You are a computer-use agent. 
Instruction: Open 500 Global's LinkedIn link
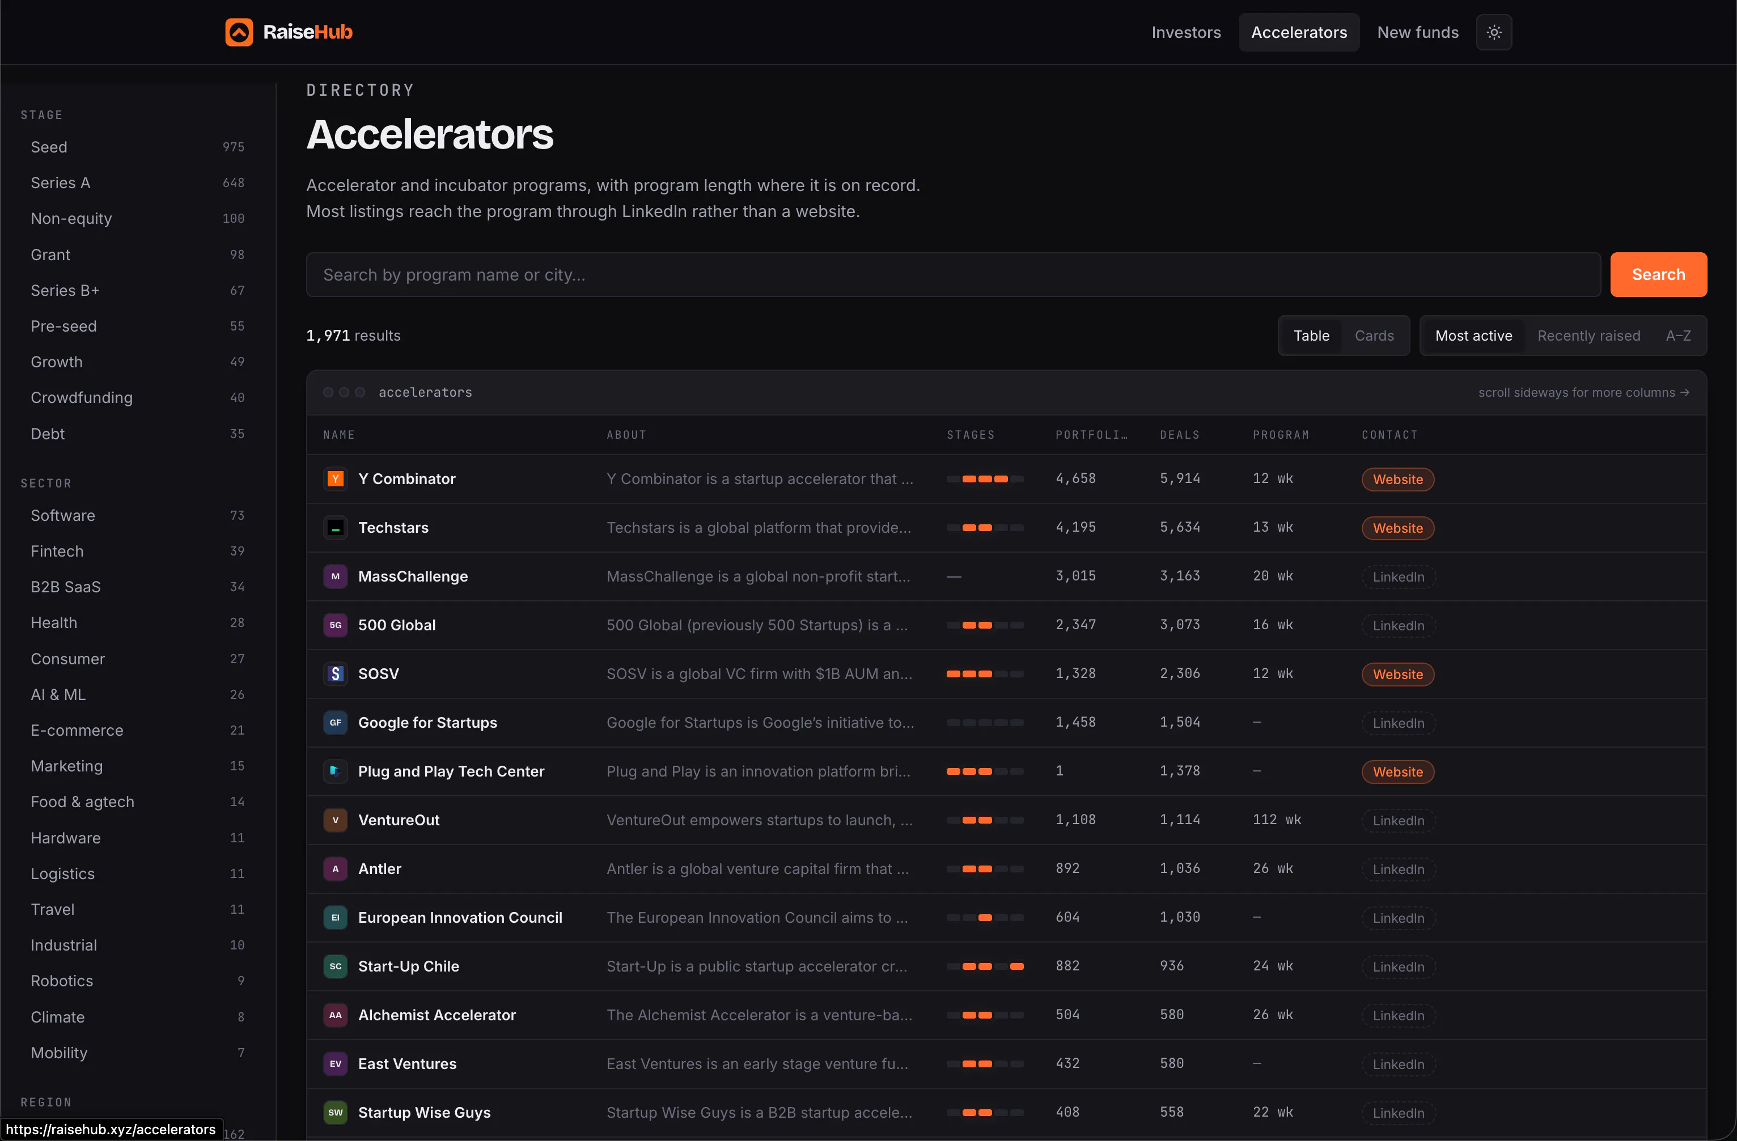(x=1399, y=626)
